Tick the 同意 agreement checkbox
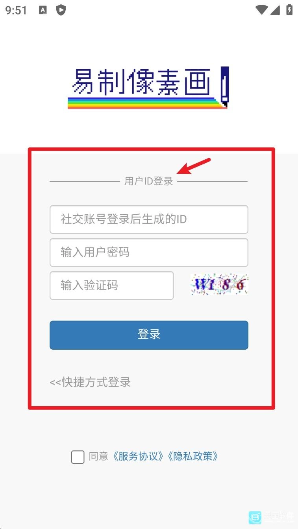 (78, 457)
